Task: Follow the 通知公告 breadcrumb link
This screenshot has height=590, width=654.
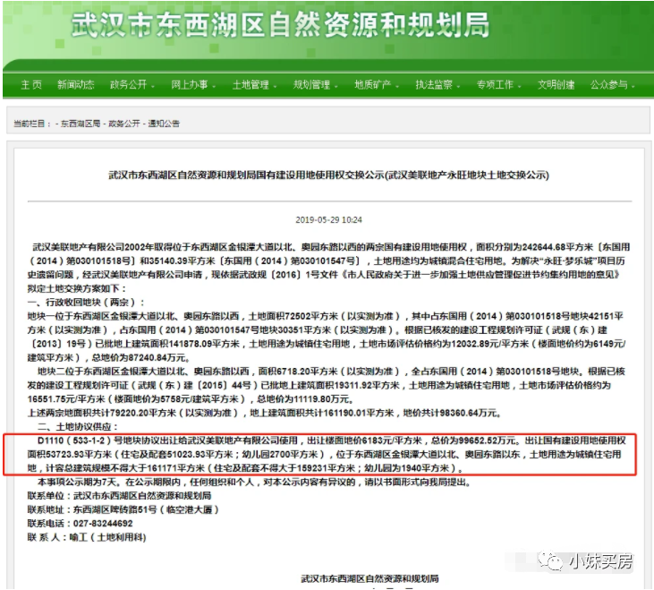Action: click(164, 124)
